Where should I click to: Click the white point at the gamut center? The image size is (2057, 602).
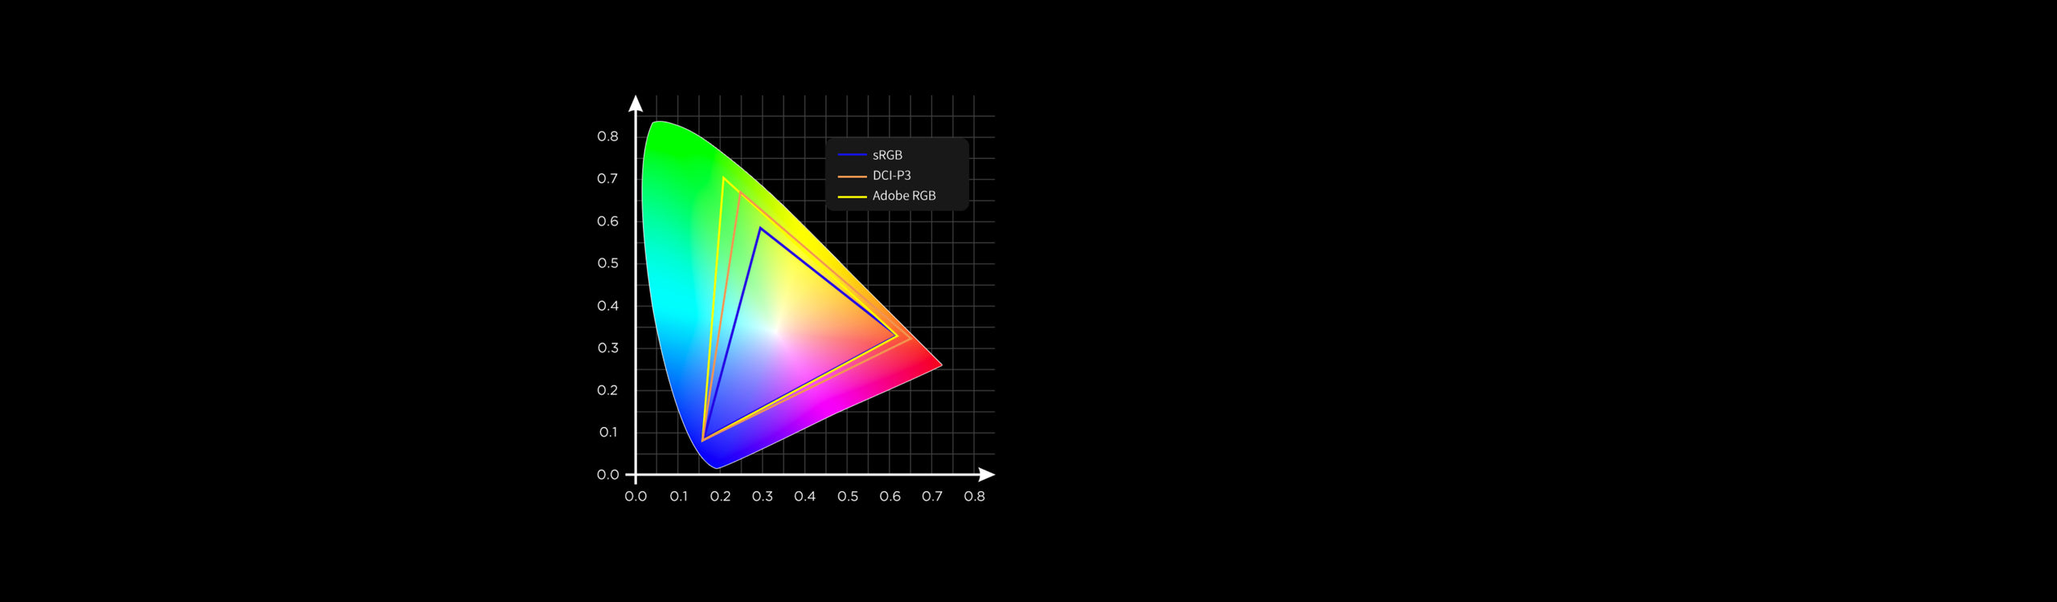tap(774, 330)
